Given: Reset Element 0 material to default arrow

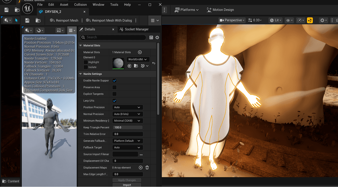Looking at the screenshot, I should (x=154, y=63).
